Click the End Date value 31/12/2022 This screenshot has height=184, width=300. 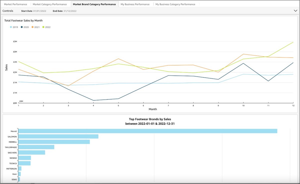70,11
